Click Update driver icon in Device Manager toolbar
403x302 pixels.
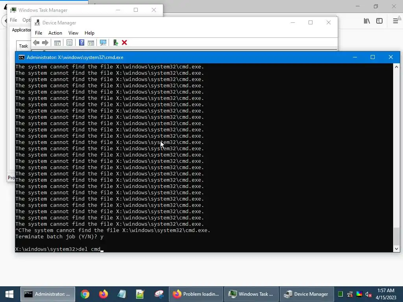pos(115,42)
